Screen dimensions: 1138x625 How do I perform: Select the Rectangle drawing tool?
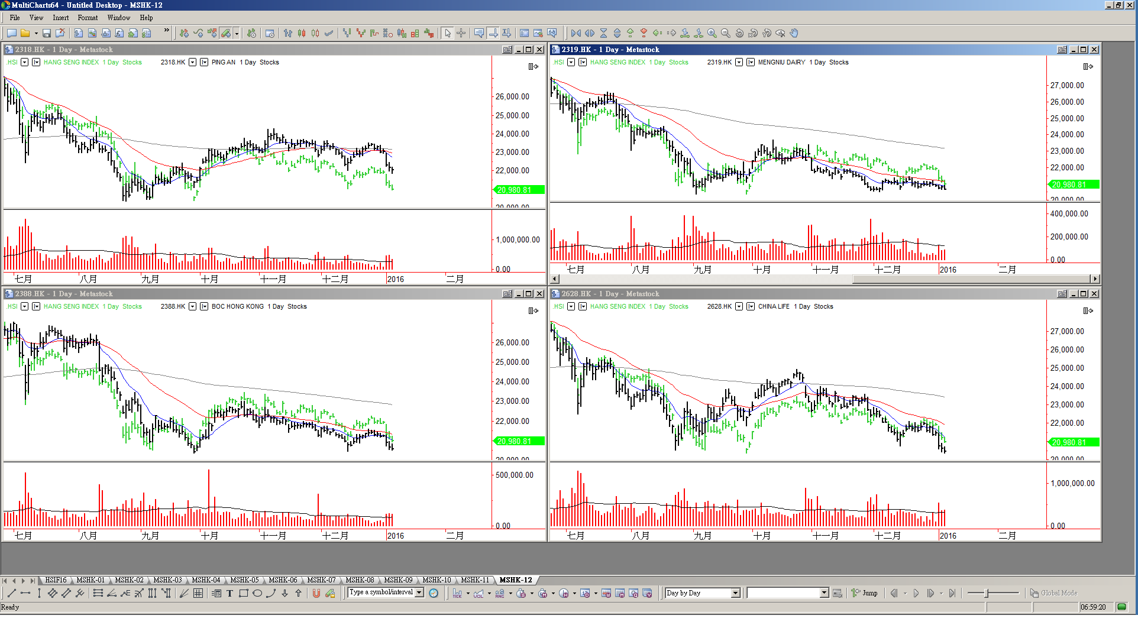[x=243, y=593]
